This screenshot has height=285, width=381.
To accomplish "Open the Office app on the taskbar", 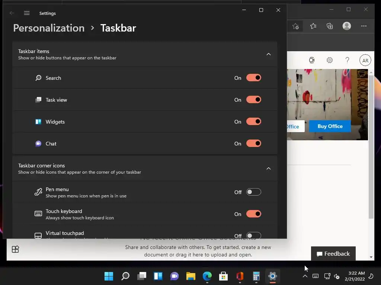I will [240, 276].
